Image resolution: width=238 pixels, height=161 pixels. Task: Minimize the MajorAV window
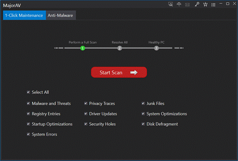point(221,3)
